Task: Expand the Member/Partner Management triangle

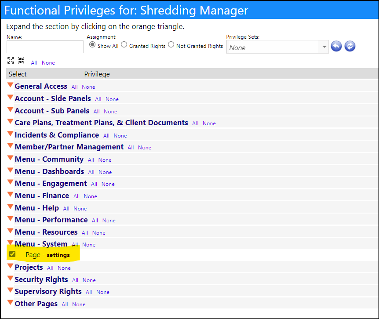Action: coord(10,145)
